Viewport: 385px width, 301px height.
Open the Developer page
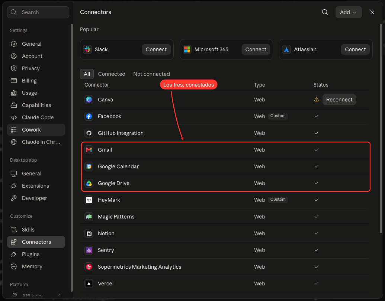click(36, 198)
